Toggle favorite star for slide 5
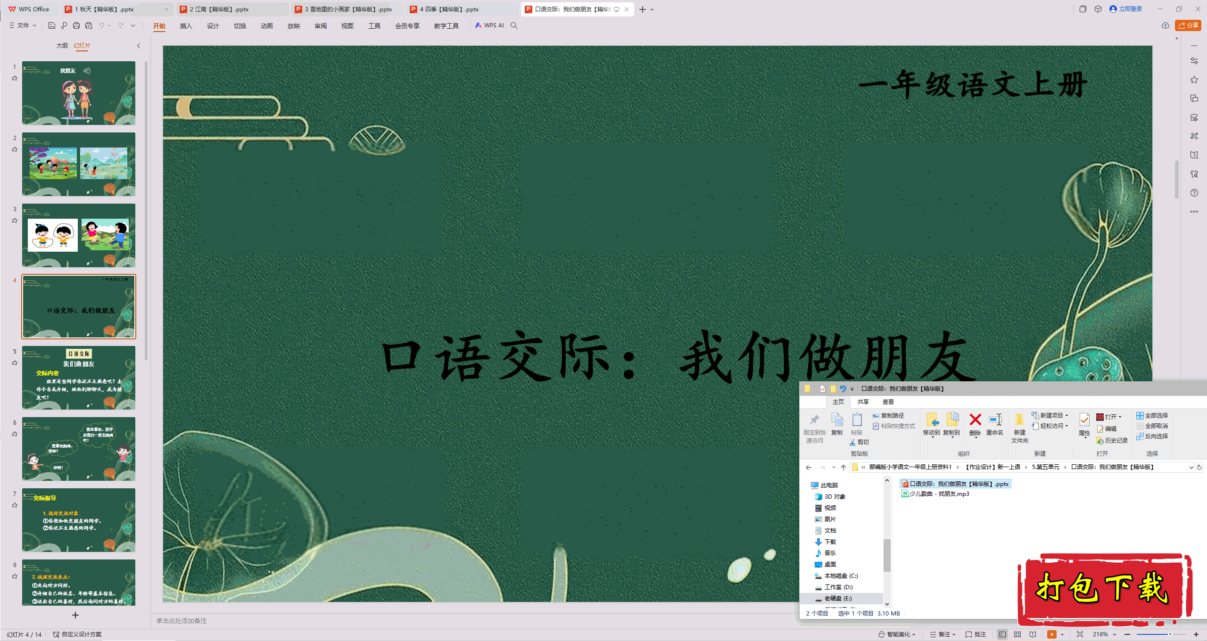This screenshot has height=641, width=1207. click(15, 362)
